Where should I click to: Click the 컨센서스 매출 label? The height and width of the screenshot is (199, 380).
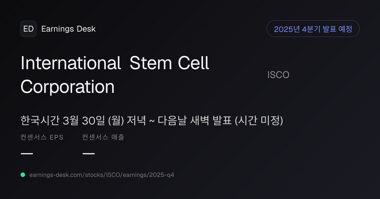[x=103, y=137]
